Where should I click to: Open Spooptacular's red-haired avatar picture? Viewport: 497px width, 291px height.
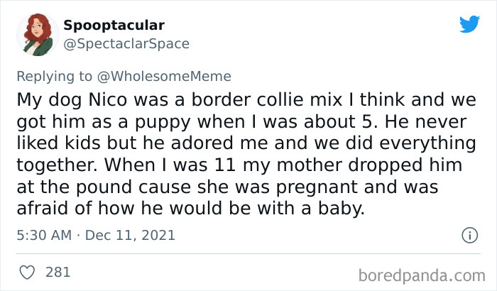tap(38, 35)
